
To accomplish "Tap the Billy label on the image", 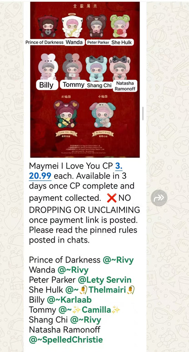I will pos(46,85).
